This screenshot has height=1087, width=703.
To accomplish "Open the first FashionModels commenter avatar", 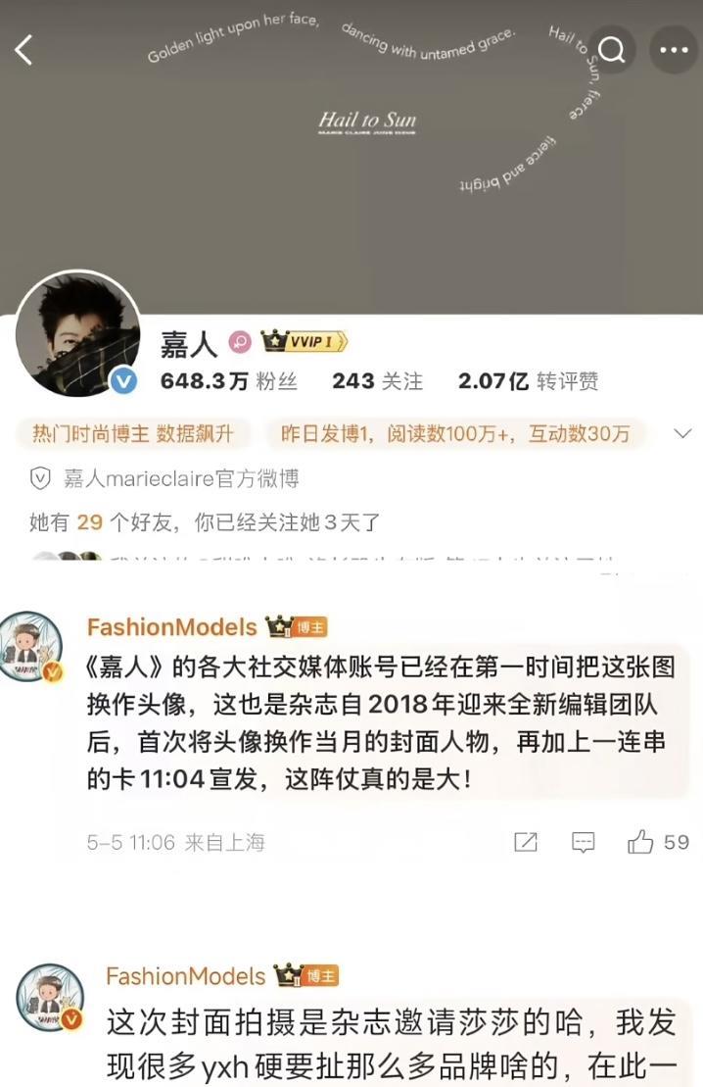I will click(x=31, y=647).
